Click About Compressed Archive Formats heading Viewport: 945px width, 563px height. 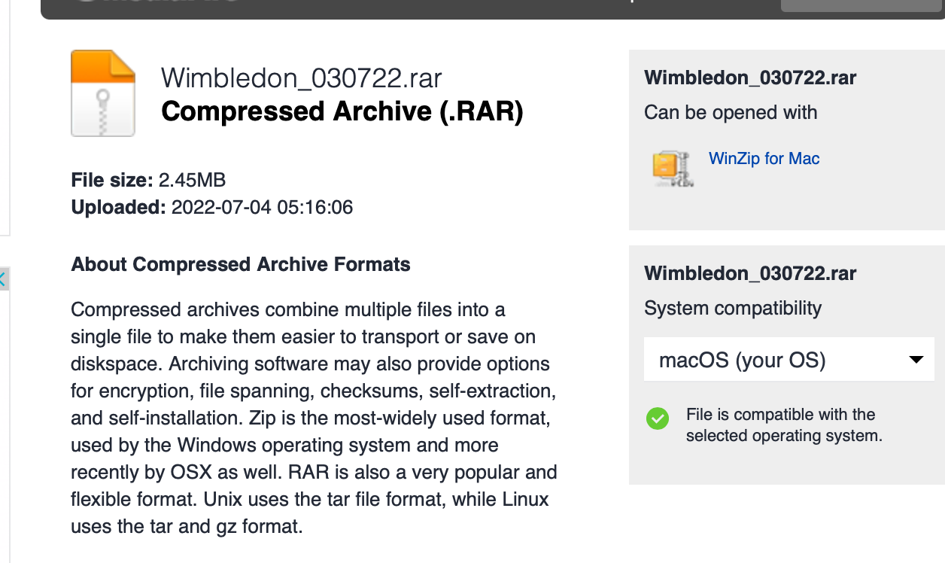click(241, 265)
